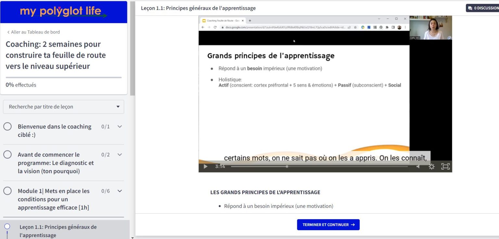Viewport: 499px width, 239px height.
Task: Open video settings gear icon
Action: pos(431,166)
